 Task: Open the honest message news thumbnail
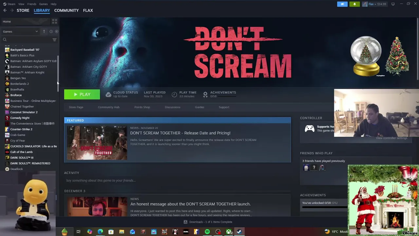(x=97, y=206)
